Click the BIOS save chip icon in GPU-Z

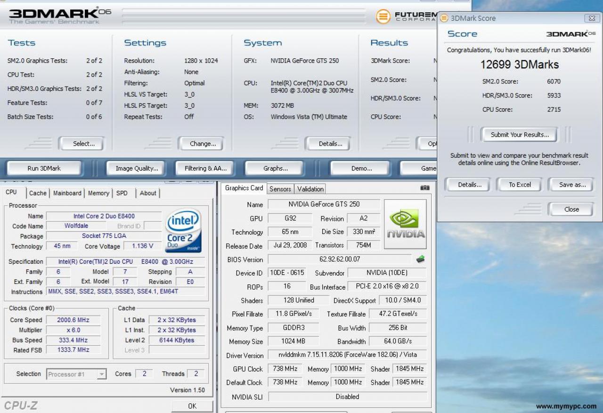point(420,259)
